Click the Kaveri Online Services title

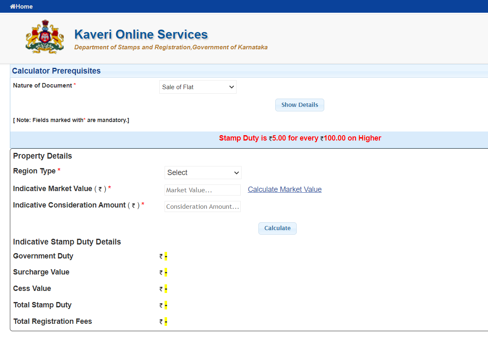tap(141, 35)
